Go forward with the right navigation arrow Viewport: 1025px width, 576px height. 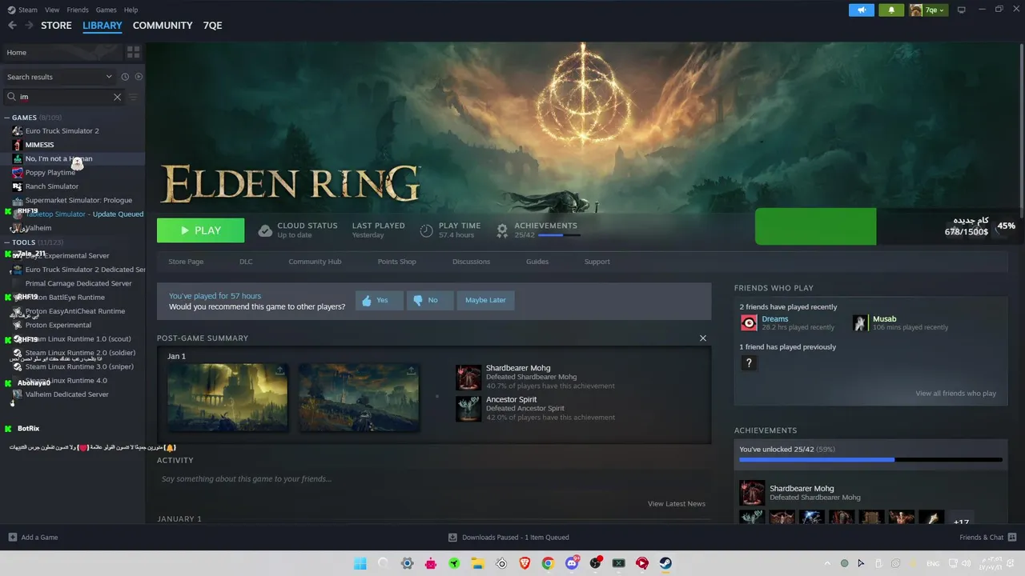(x=29, y=26)
